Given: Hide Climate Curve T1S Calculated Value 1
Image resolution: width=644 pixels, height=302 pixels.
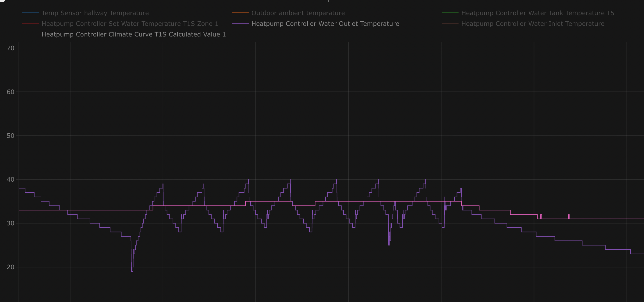Looking at the screenshot, I should pos(133,35).
